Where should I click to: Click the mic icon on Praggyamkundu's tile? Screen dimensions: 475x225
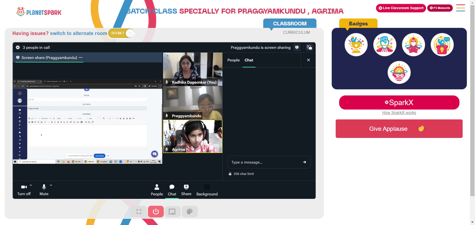tap(167, 116)
